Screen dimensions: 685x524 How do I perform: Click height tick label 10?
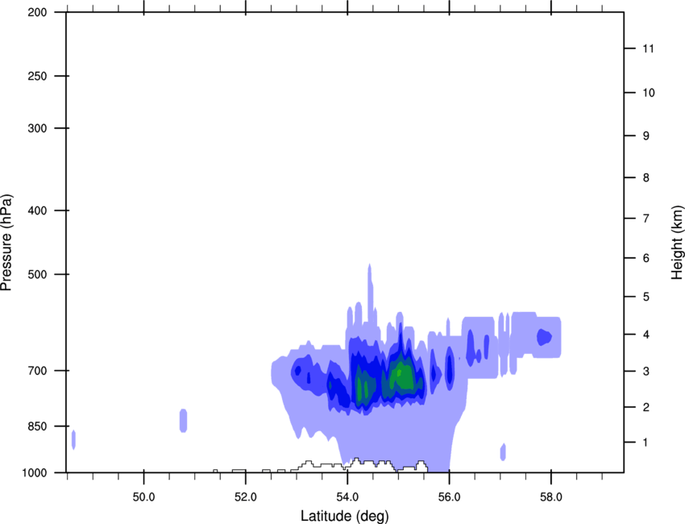[648, 93]
